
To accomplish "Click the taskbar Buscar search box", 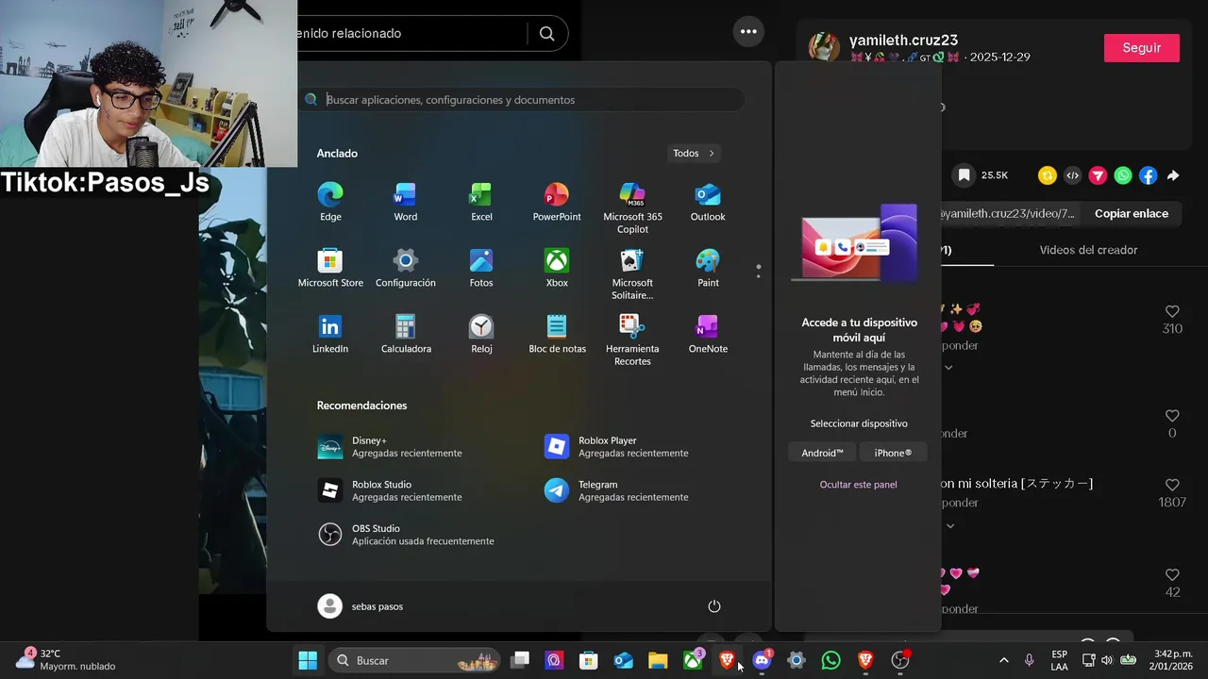I will click(x=414, y=660).
